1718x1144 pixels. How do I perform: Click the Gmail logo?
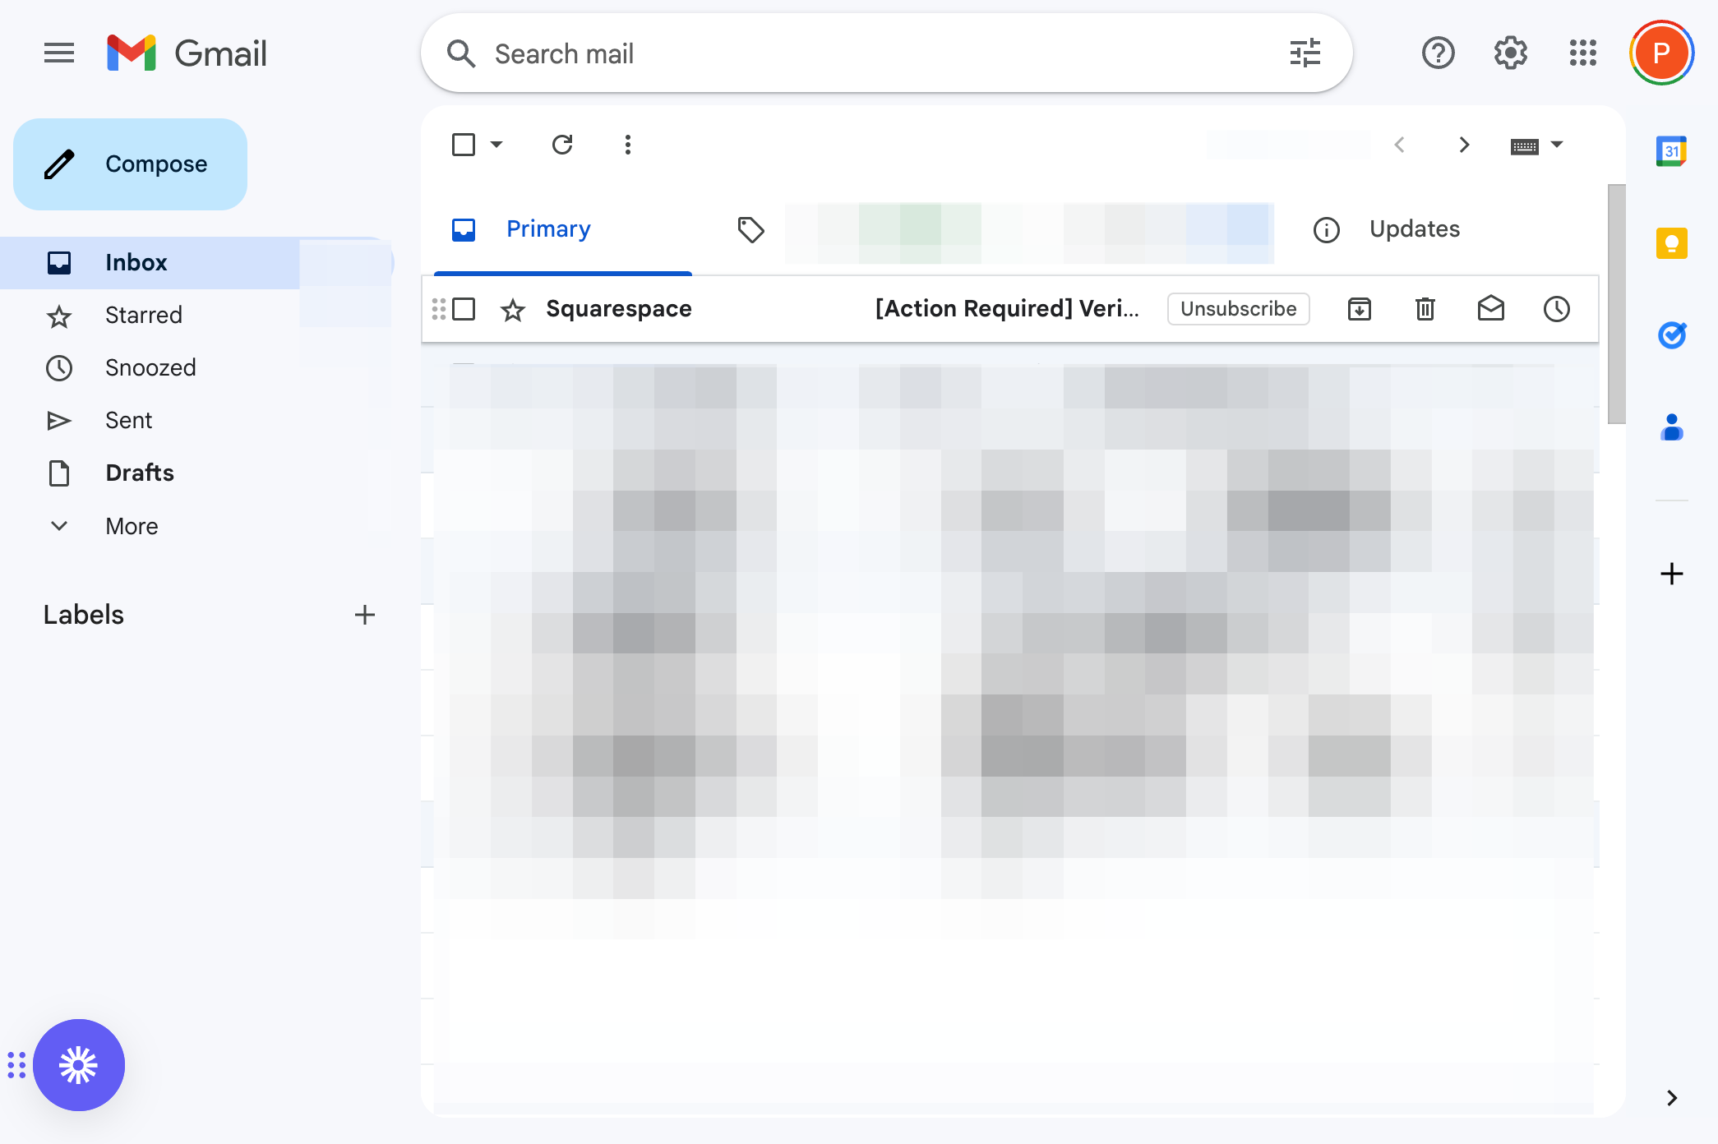point(187,53)
